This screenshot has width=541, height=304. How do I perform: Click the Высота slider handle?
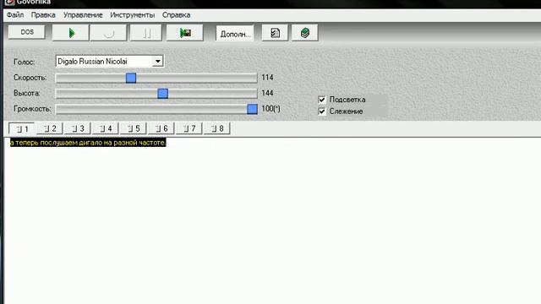coord(163,94)
